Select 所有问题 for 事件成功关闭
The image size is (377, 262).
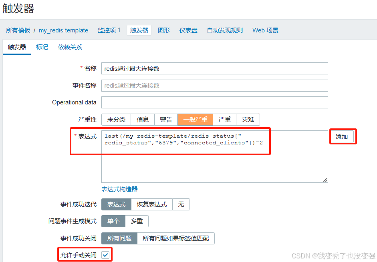[119, 238]
